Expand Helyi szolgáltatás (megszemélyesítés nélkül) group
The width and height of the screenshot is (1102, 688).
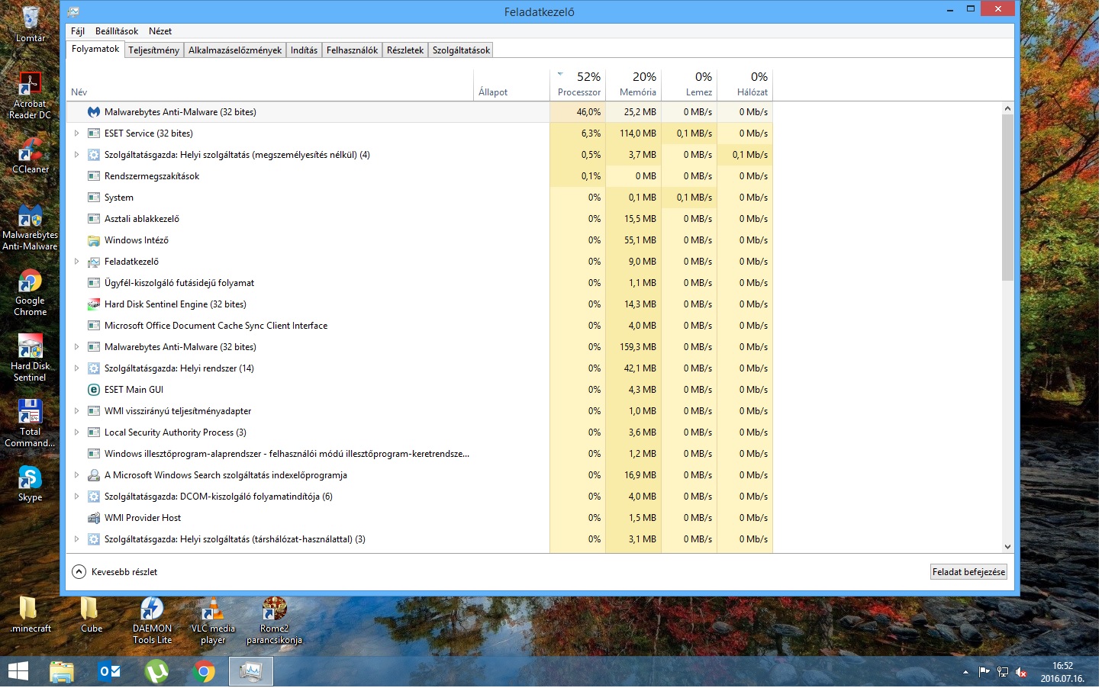point(76,155)
